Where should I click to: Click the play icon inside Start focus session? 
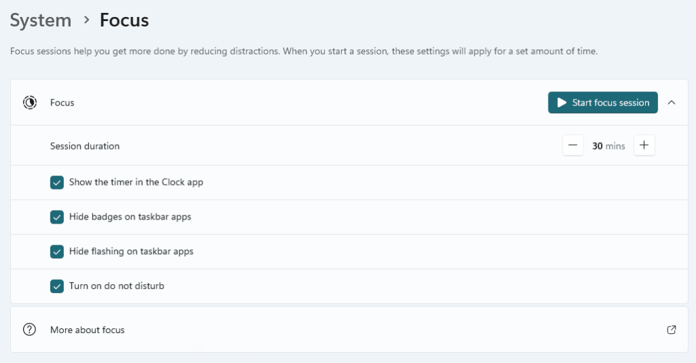click(561, 103)
